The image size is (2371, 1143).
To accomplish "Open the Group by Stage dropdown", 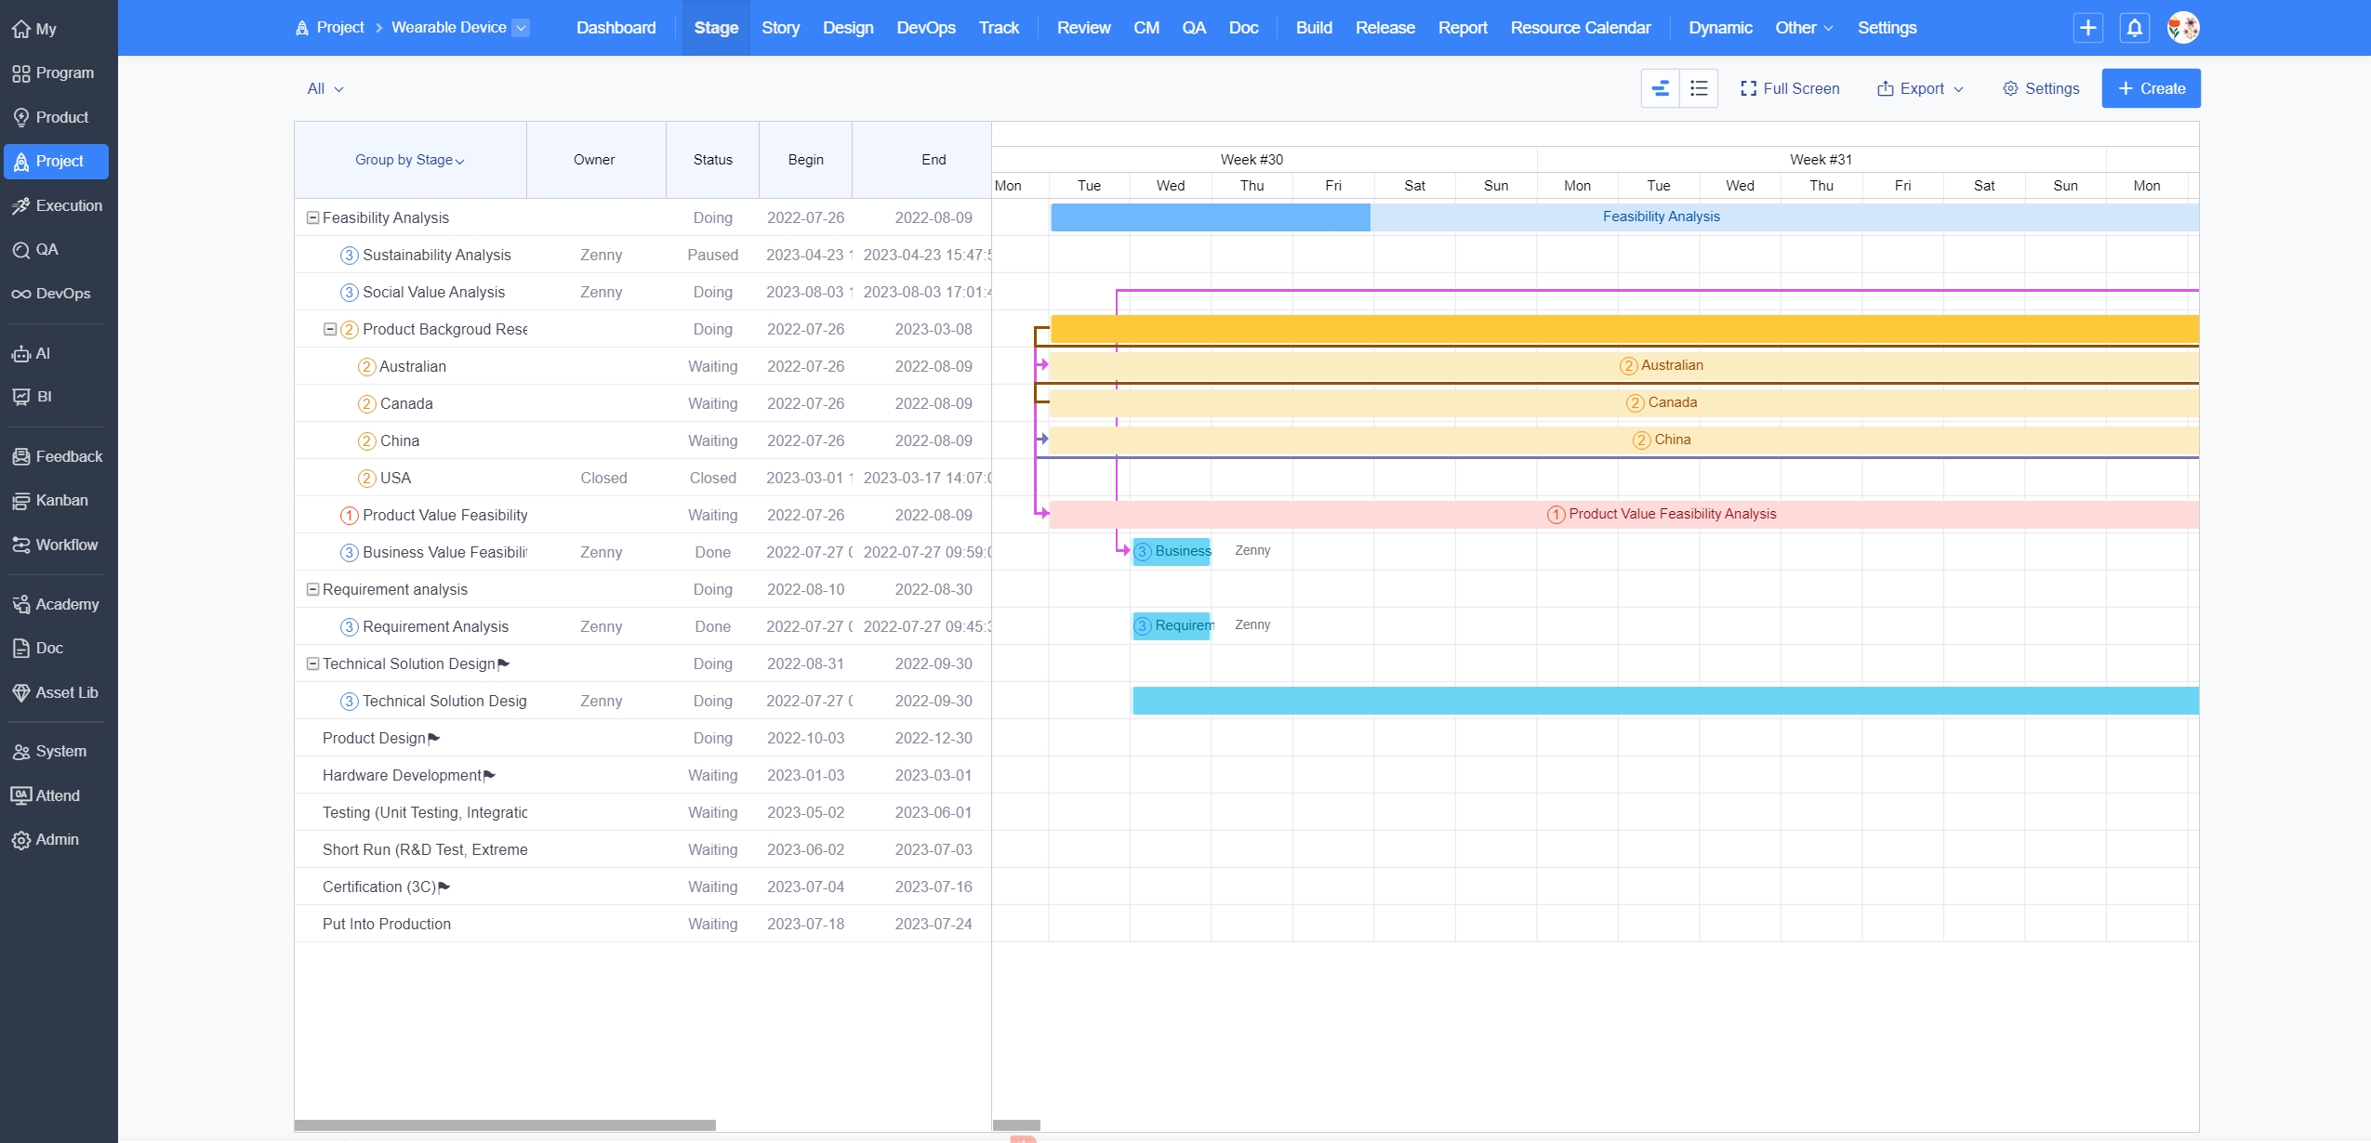I will [x=409, y=160].
